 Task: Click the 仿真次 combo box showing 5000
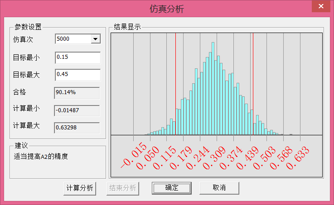[73, 39]
